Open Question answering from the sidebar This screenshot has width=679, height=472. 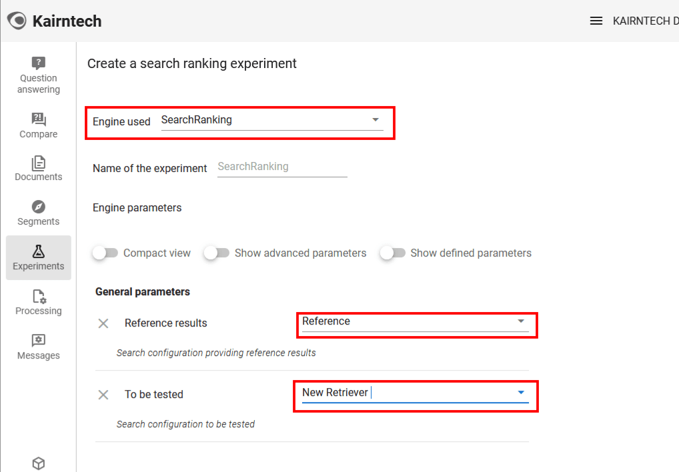(38, 75)
